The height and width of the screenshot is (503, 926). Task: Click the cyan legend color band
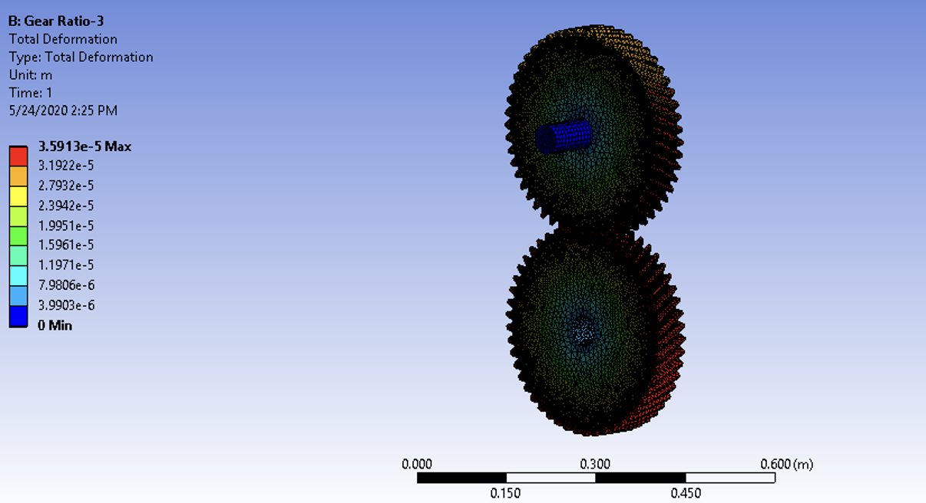pyautogui.click(x=18, y=275)
